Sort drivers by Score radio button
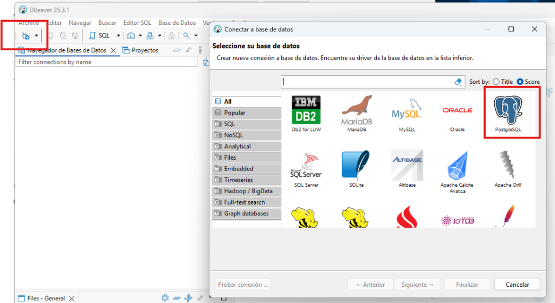Image resolution: width=555 pixels, height=303 pixels. pos(520,82)
